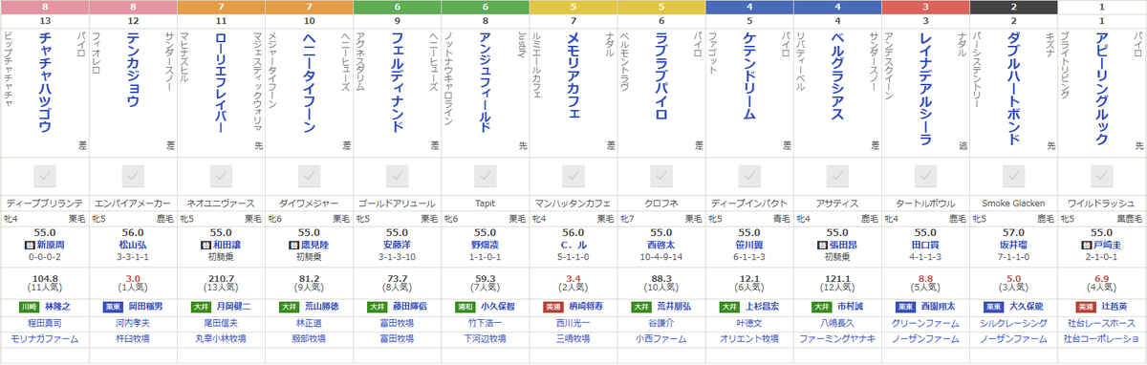
Task: Open jockey 松山弘 profile
Action: click(132, 245)
